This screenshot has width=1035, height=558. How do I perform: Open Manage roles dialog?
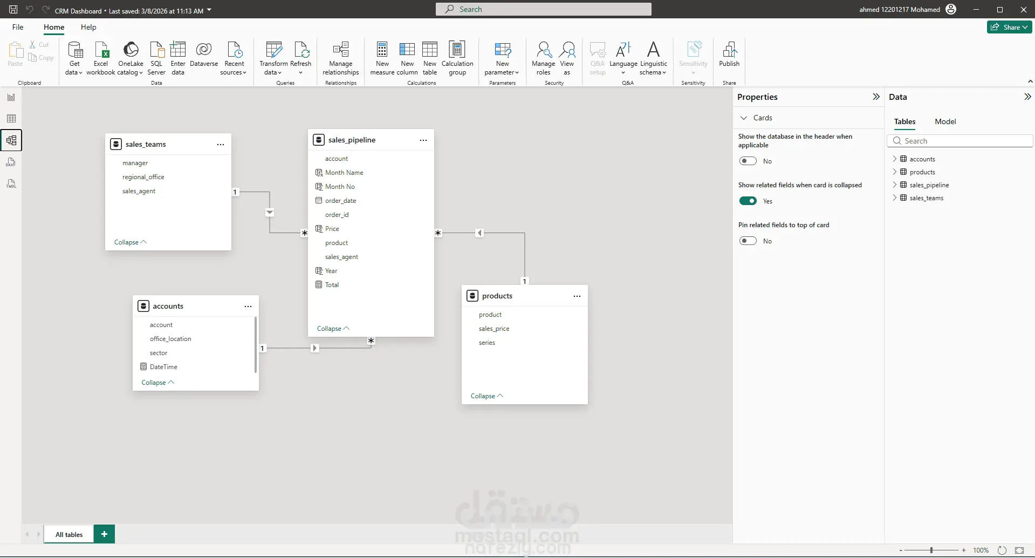pyautogui.click(x=543, y=58)
